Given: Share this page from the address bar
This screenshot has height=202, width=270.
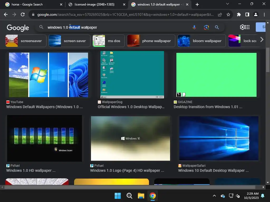Looking at the screenshot, I should 220,15.
